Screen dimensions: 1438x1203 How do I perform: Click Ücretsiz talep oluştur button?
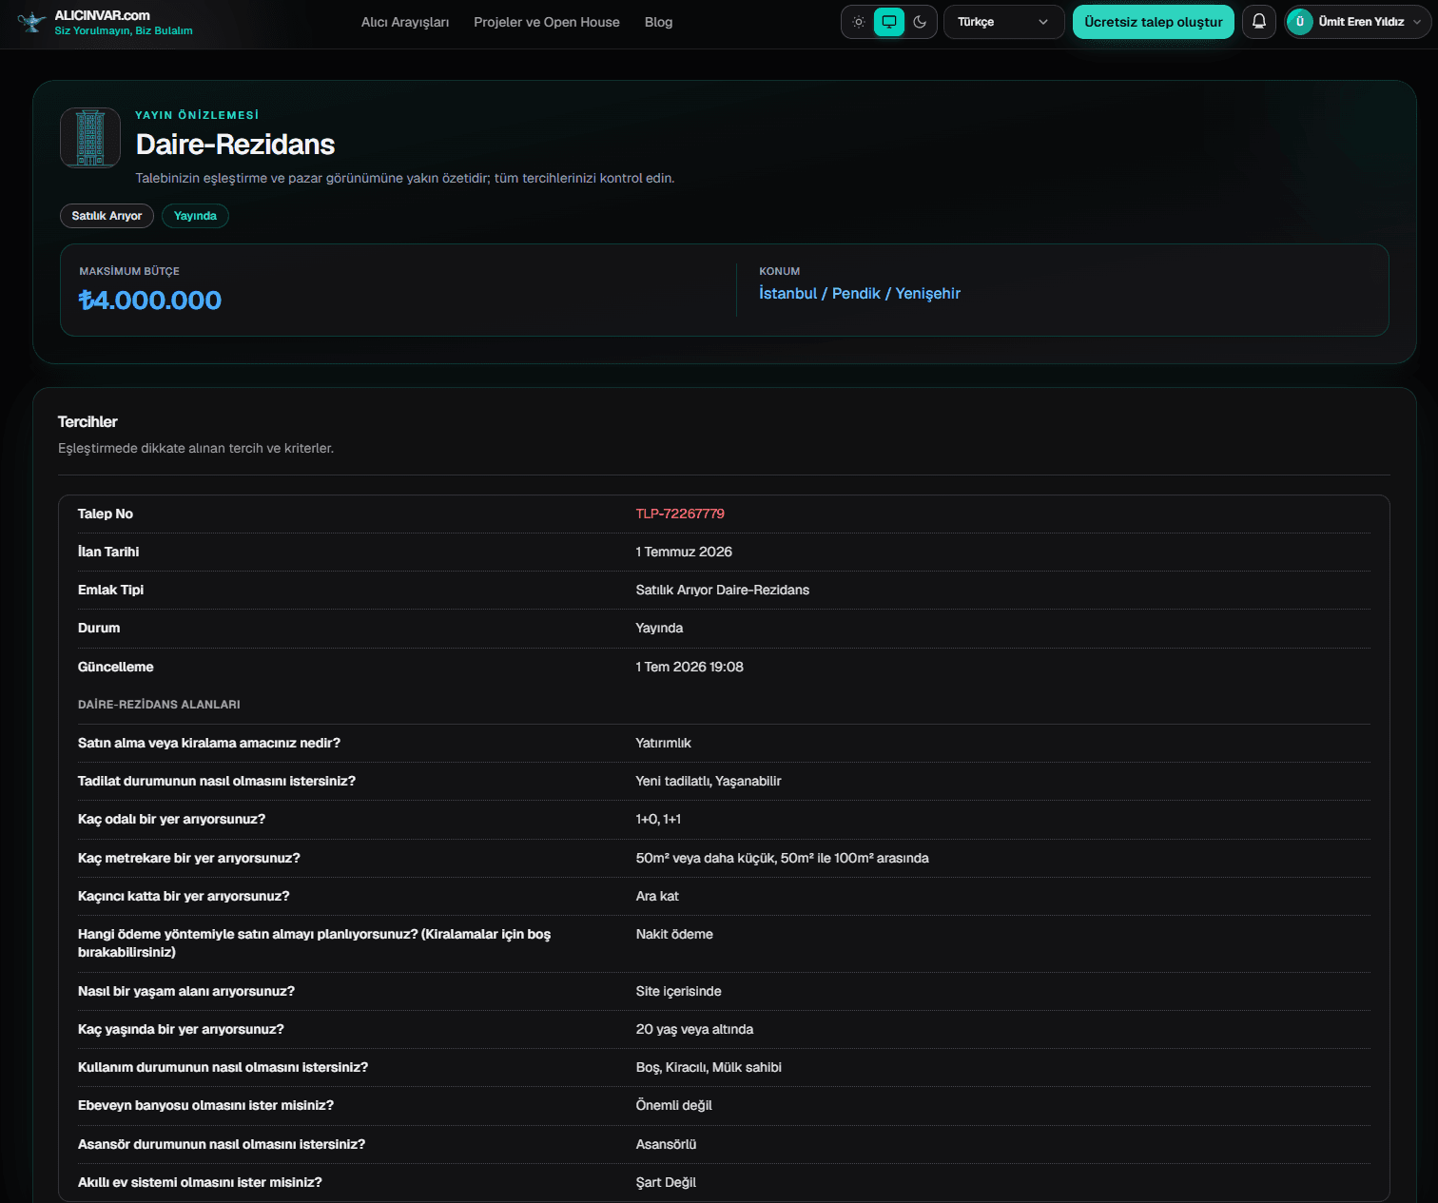coord(1154,22)
